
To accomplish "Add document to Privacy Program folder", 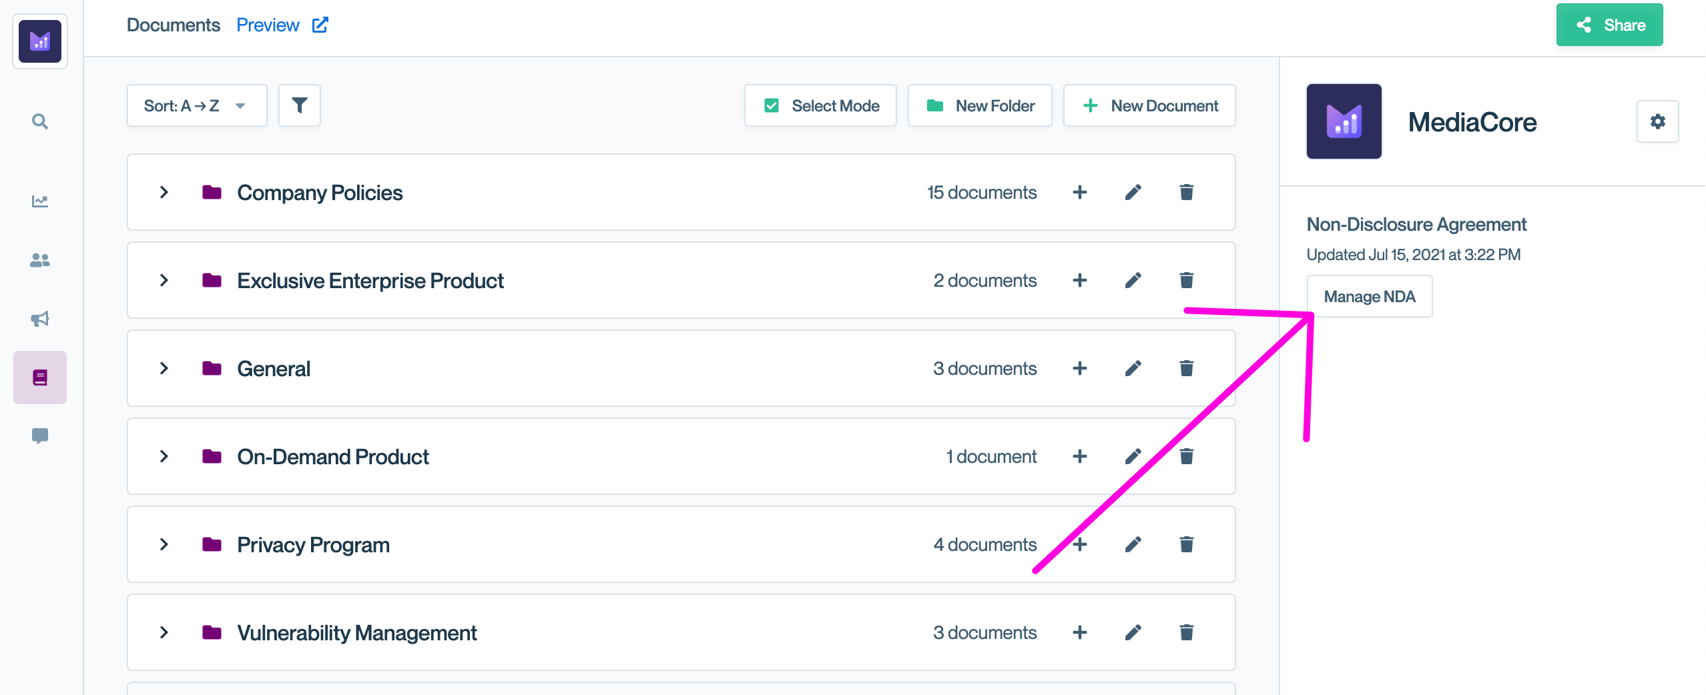I will point(1080,544).
